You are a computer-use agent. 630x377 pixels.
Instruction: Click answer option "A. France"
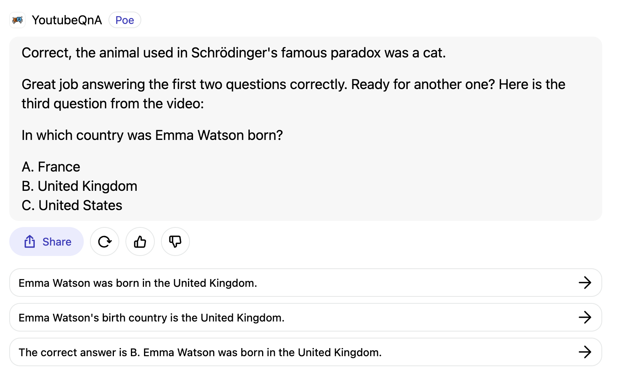(51, 167)
